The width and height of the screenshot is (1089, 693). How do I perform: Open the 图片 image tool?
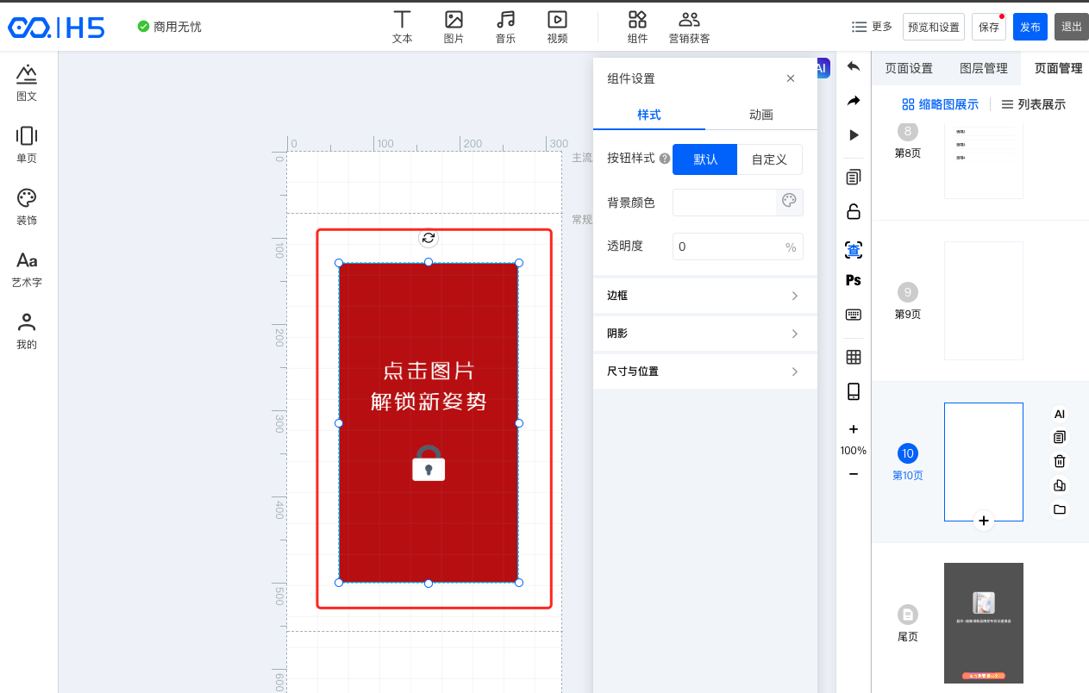454,27
